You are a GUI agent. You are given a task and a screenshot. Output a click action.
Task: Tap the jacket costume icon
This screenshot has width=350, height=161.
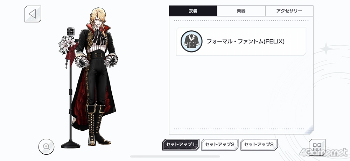191,41
